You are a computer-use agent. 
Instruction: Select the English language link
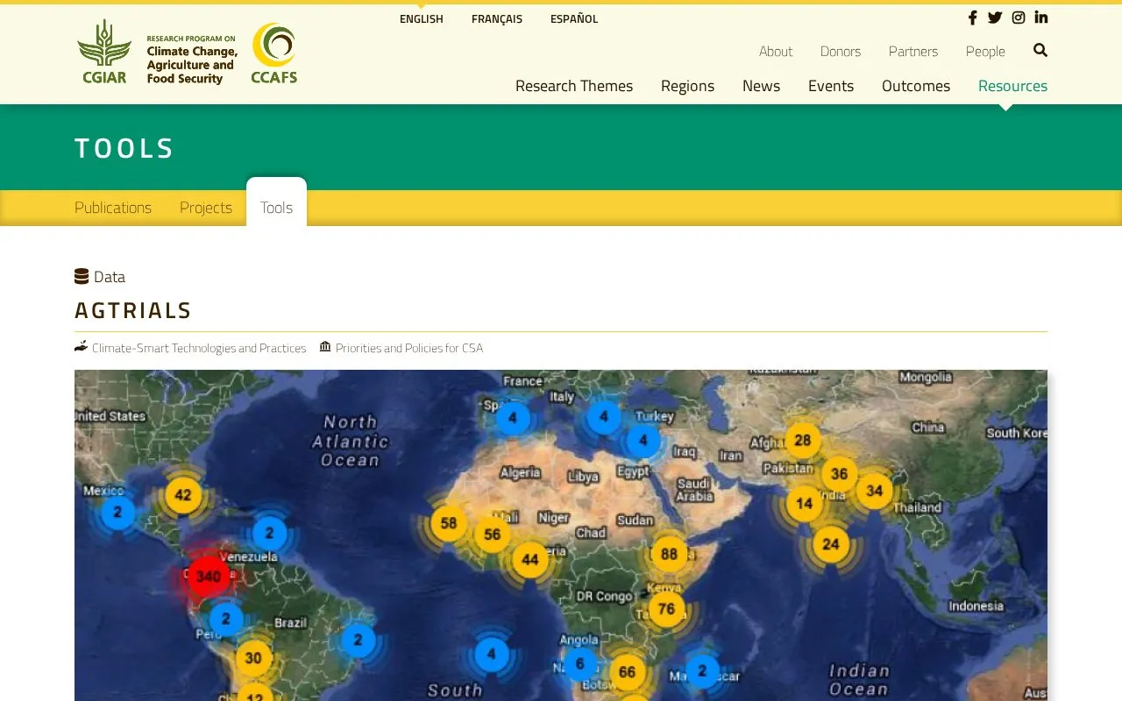click(422, 19)
